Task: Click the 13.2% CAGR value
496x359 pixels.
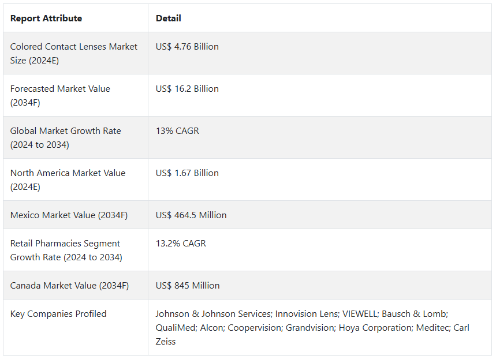Action: click(181, 244)
